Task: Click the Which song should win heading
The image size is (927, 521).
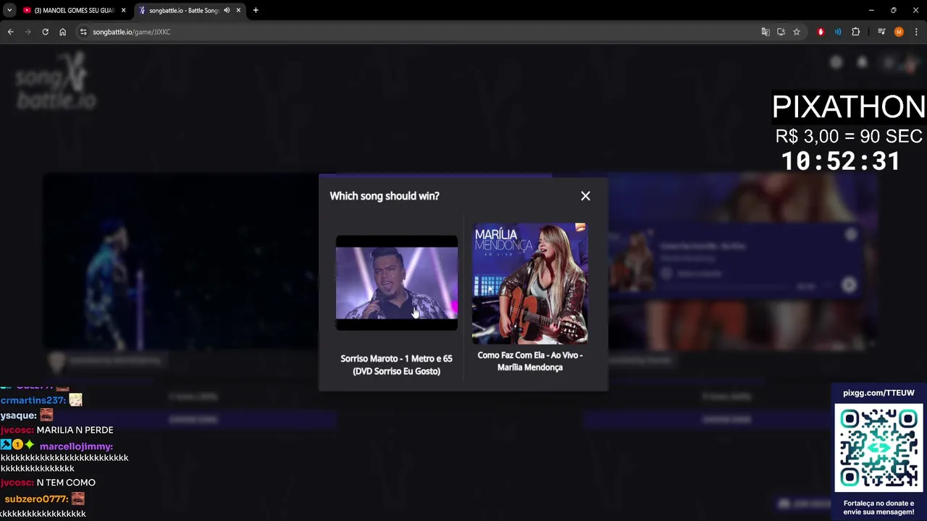Action: pyautogui.click(x=385, y=196)
